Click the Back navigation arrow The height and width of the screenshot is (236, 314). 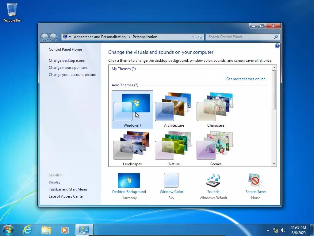44,37
